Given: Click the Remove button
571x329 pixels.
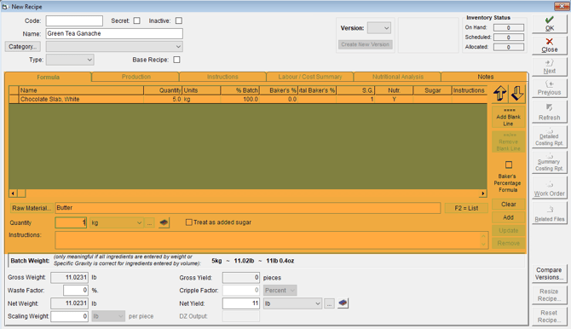Looking at the screenshot, I should tap(509, 244).
